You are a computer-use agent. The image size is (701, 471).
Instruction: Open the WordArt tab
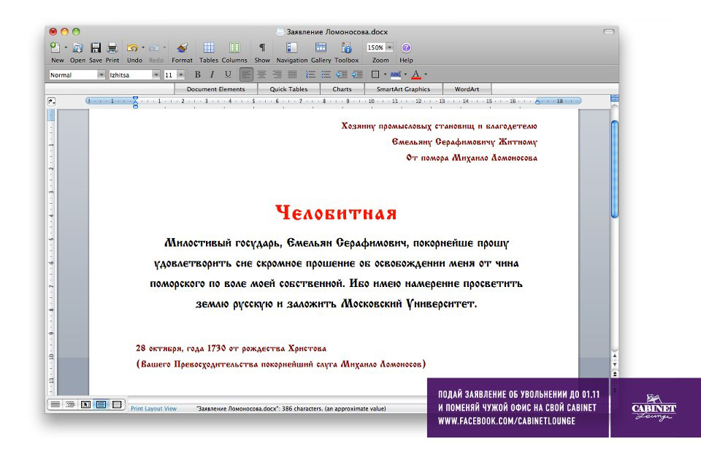tap(467, 89)
